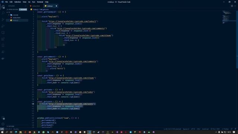Click index.js in the breadcrumb bar
The height and width of the screenshot is (134, 238).
[x=36, y=9]
